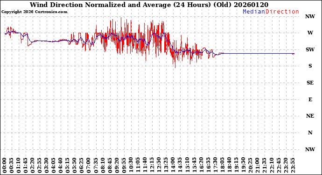Image resolution: width=322 pixels, height=175 pixels.
Task: Click the '02:20' time axis label
Action: tap(33, 165)
